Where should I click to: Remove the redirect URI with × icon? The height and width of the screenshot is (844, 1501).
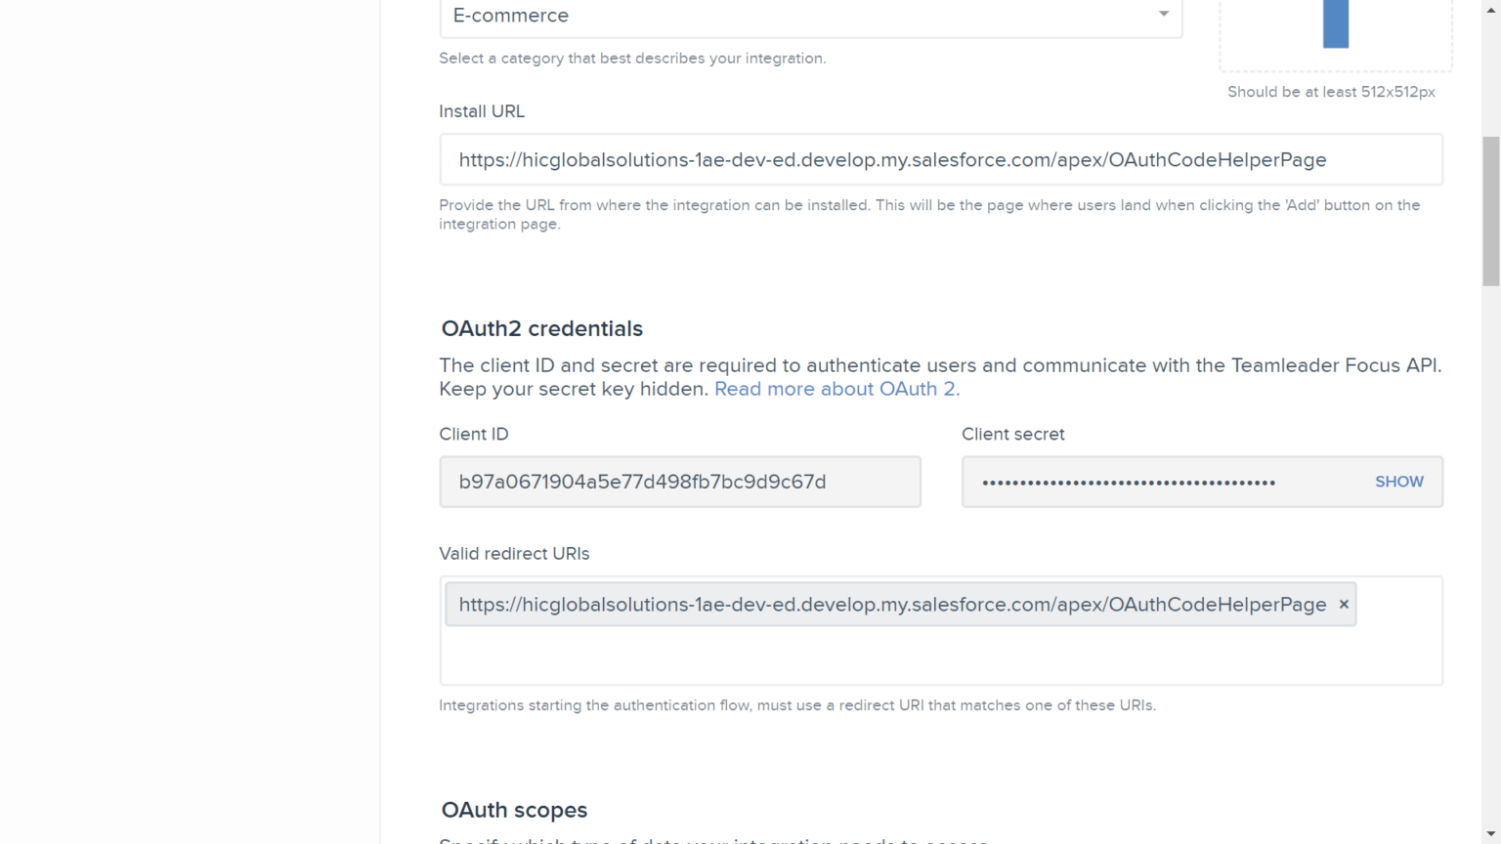pos(1344,605)
